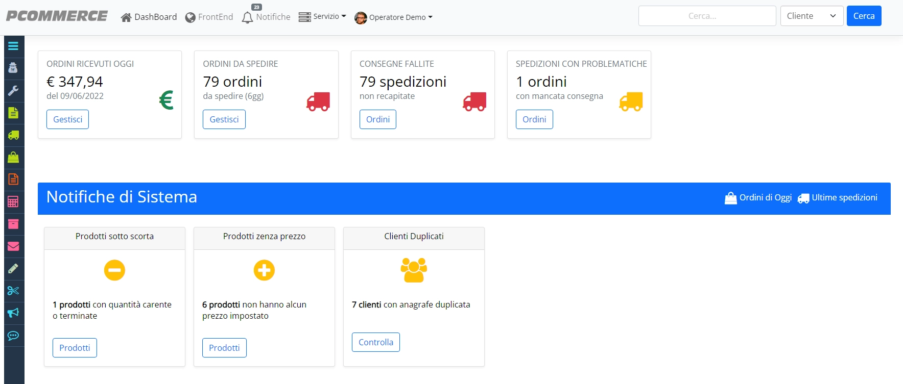This screenshot has width=903, height=384.
Task: Open the Cliente search type dropdown
Action: click(x=812, y=16)
